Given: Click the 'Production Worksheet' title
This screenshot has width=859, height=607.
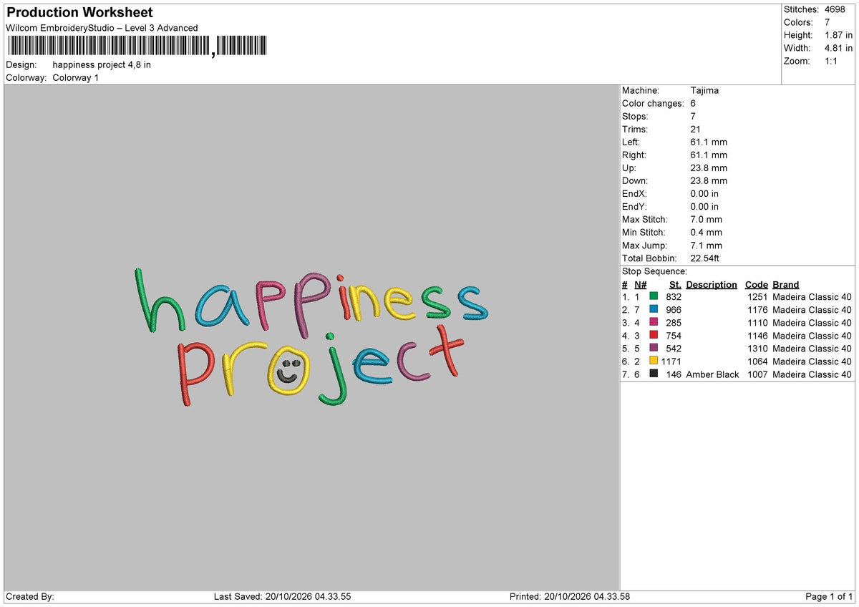Looking at the screenshot, I should (79, 13).
